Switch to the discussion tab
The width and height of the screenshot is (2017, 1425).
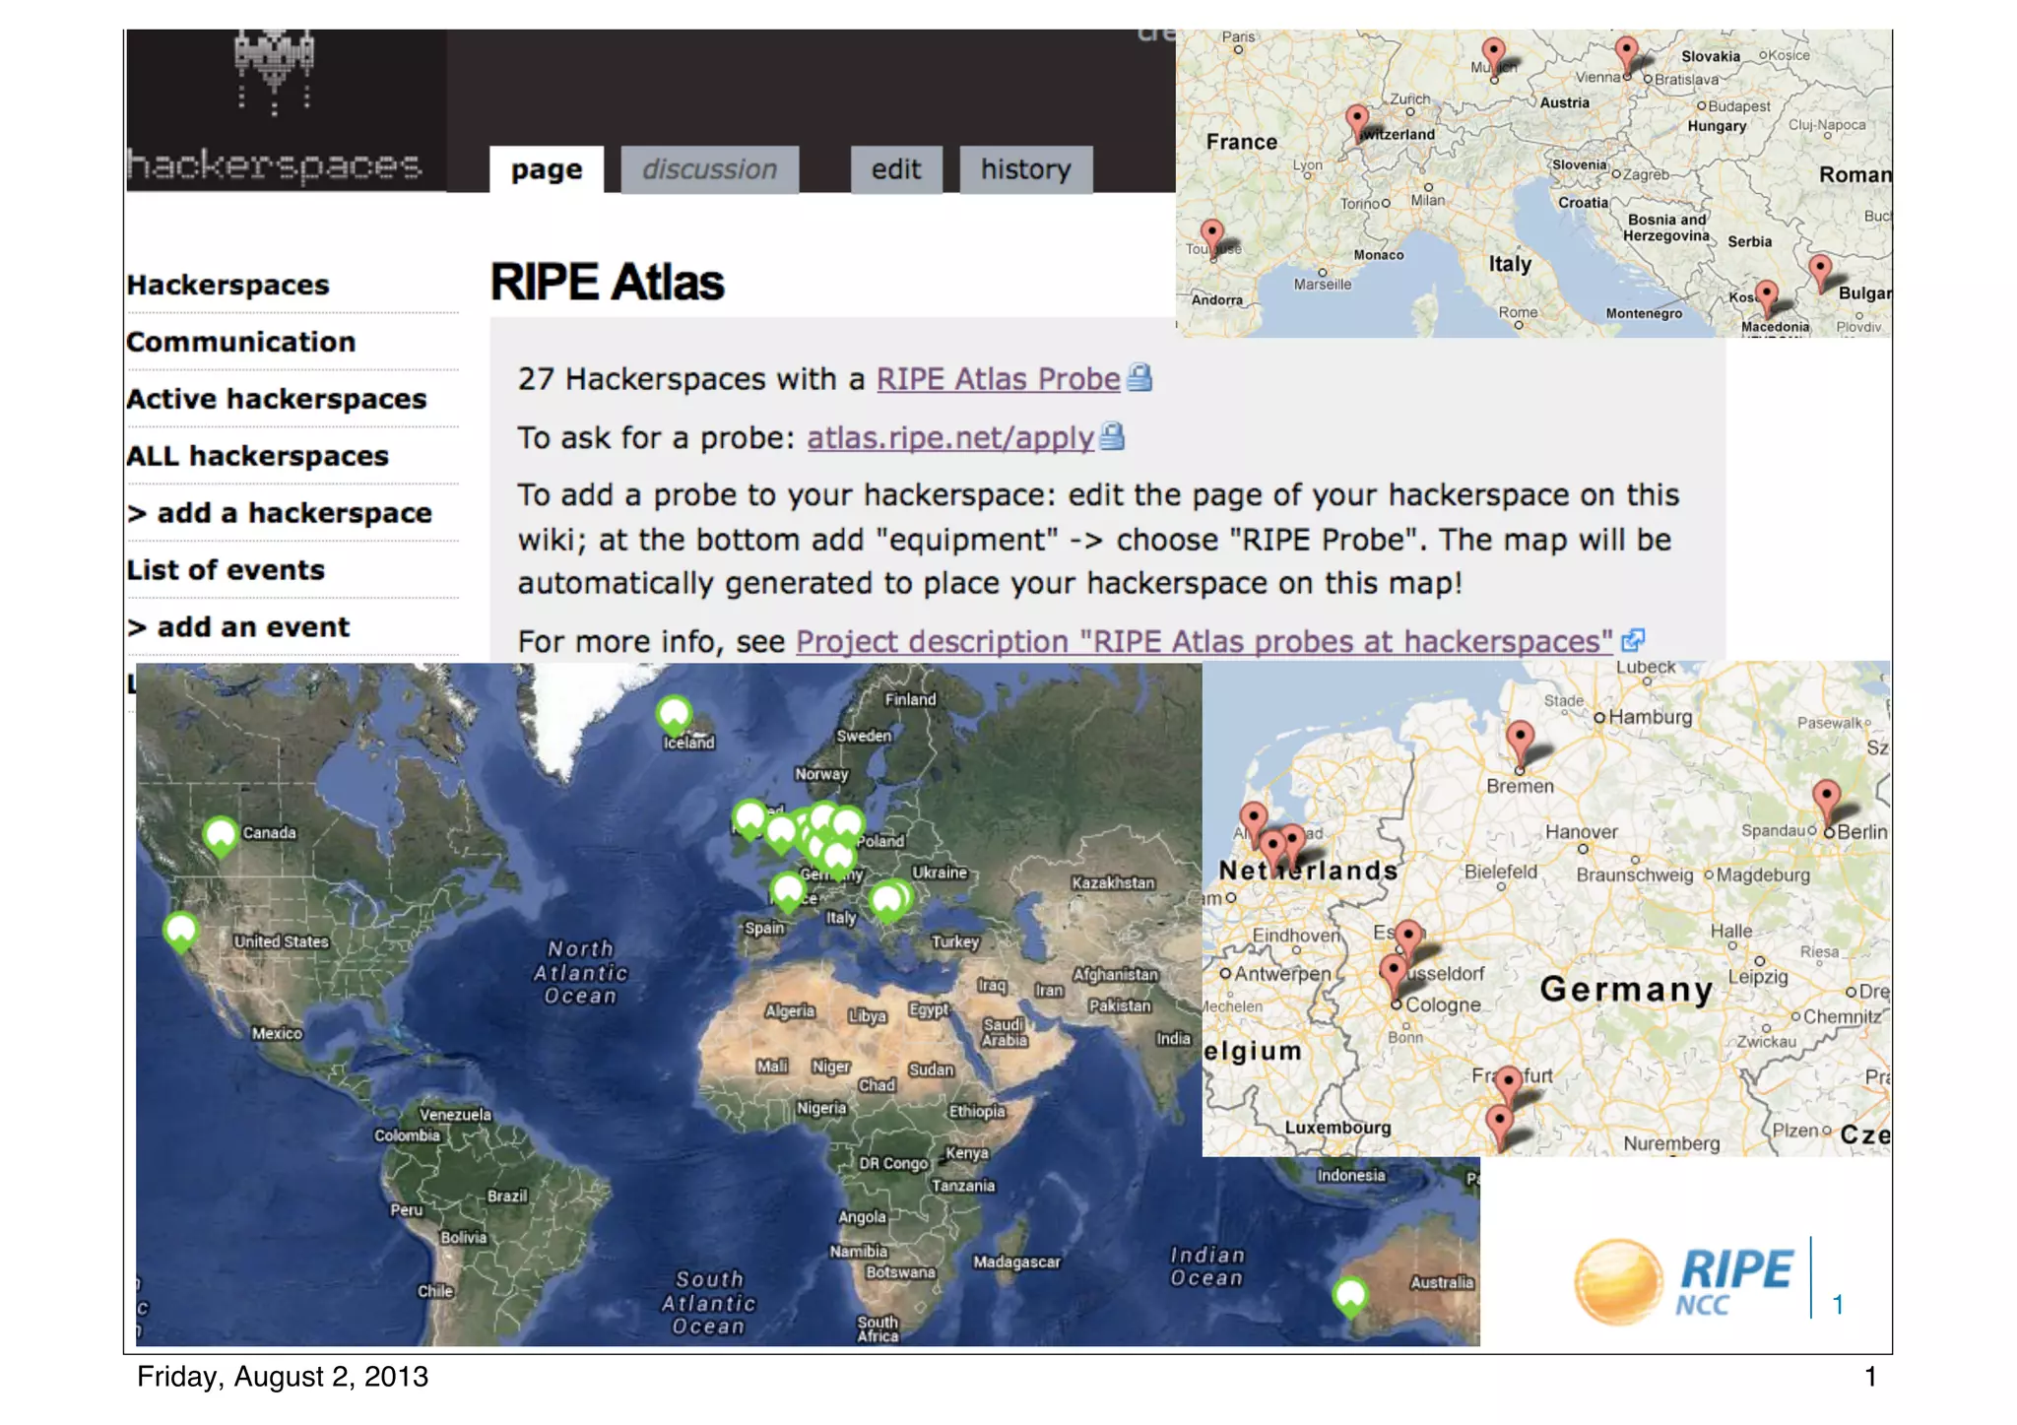709,169
